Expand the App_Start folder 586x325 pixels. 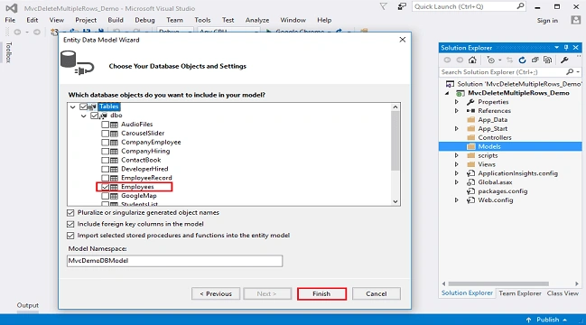click(x=456, y=128)
